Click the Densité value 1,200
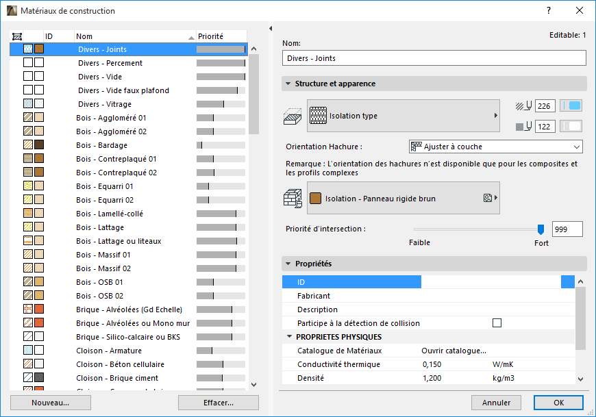The height and width of the screenshot is (417, 596). click(432, 378)
